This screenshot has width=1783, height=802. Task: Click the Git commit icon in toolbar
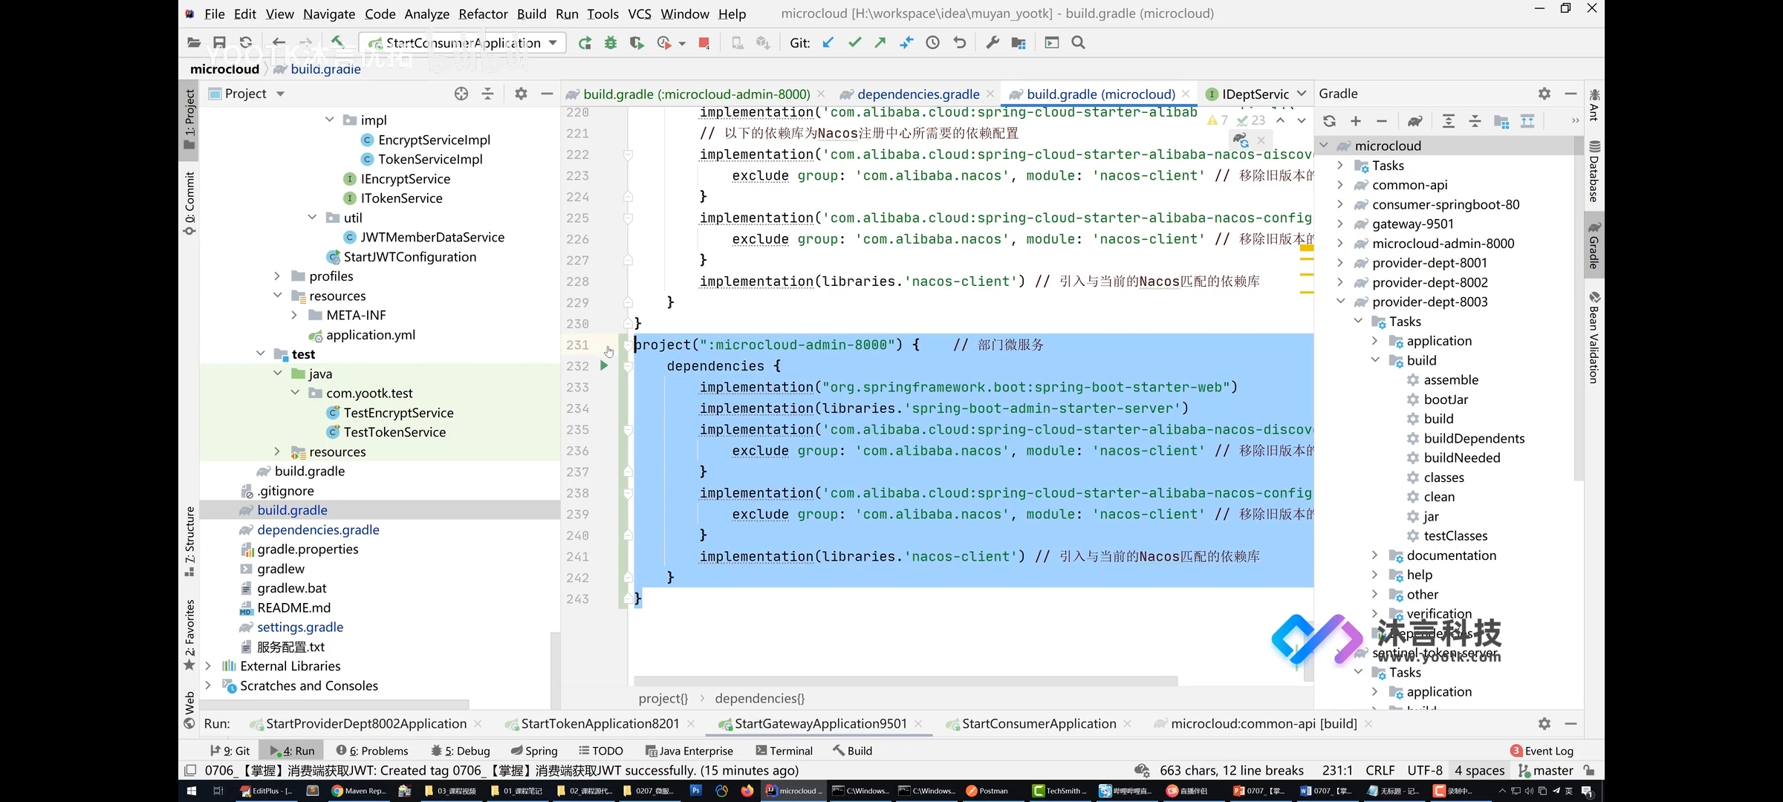[855, 43]
